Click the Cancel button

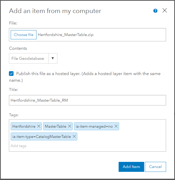click(x=155, y=167)
